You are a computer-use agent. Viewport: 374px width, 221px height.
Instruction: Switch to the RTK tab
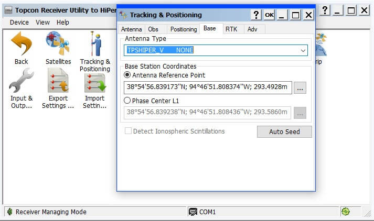pos(231,29)
